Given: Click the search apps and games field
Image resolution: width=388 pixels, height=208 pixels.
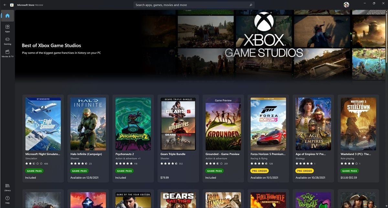Looking at the screenshot, I should pyautogui.click(x=194, y=5).
